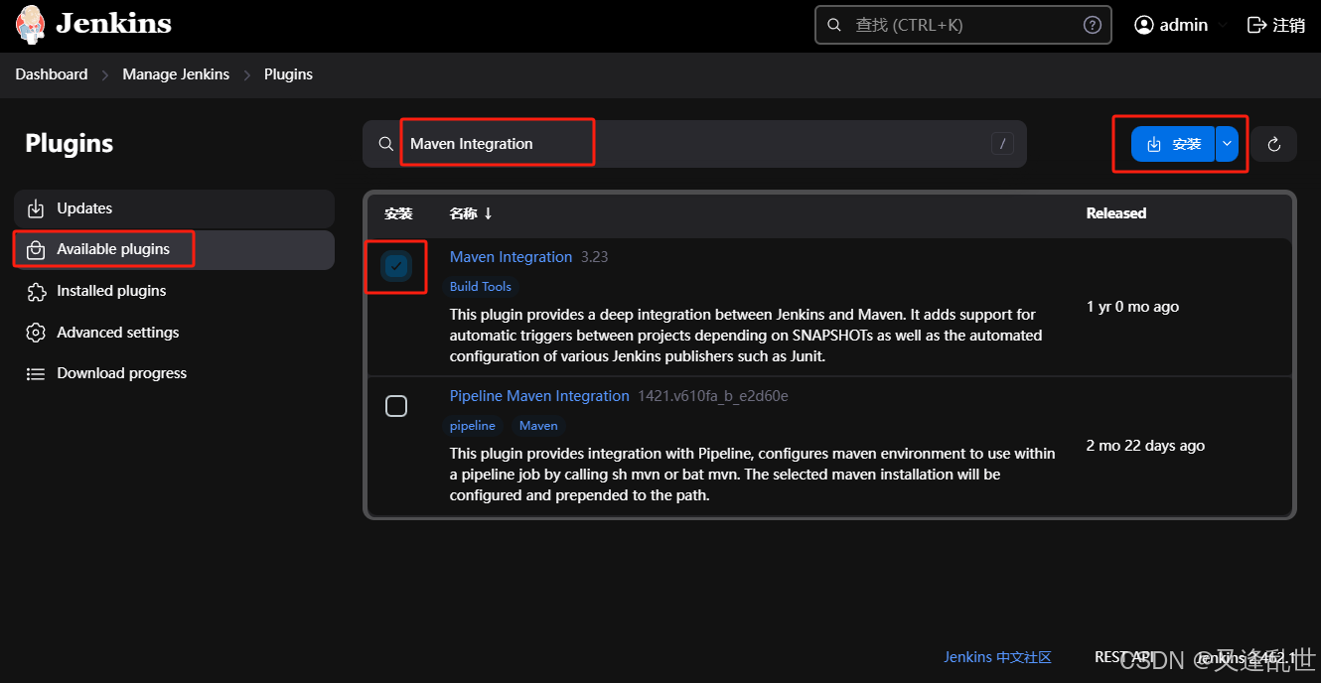This screenshot has height=683, width=1321.
Task: Click version 1421.v610fa_b_e2d60e text
Action: tap(713, 396)
